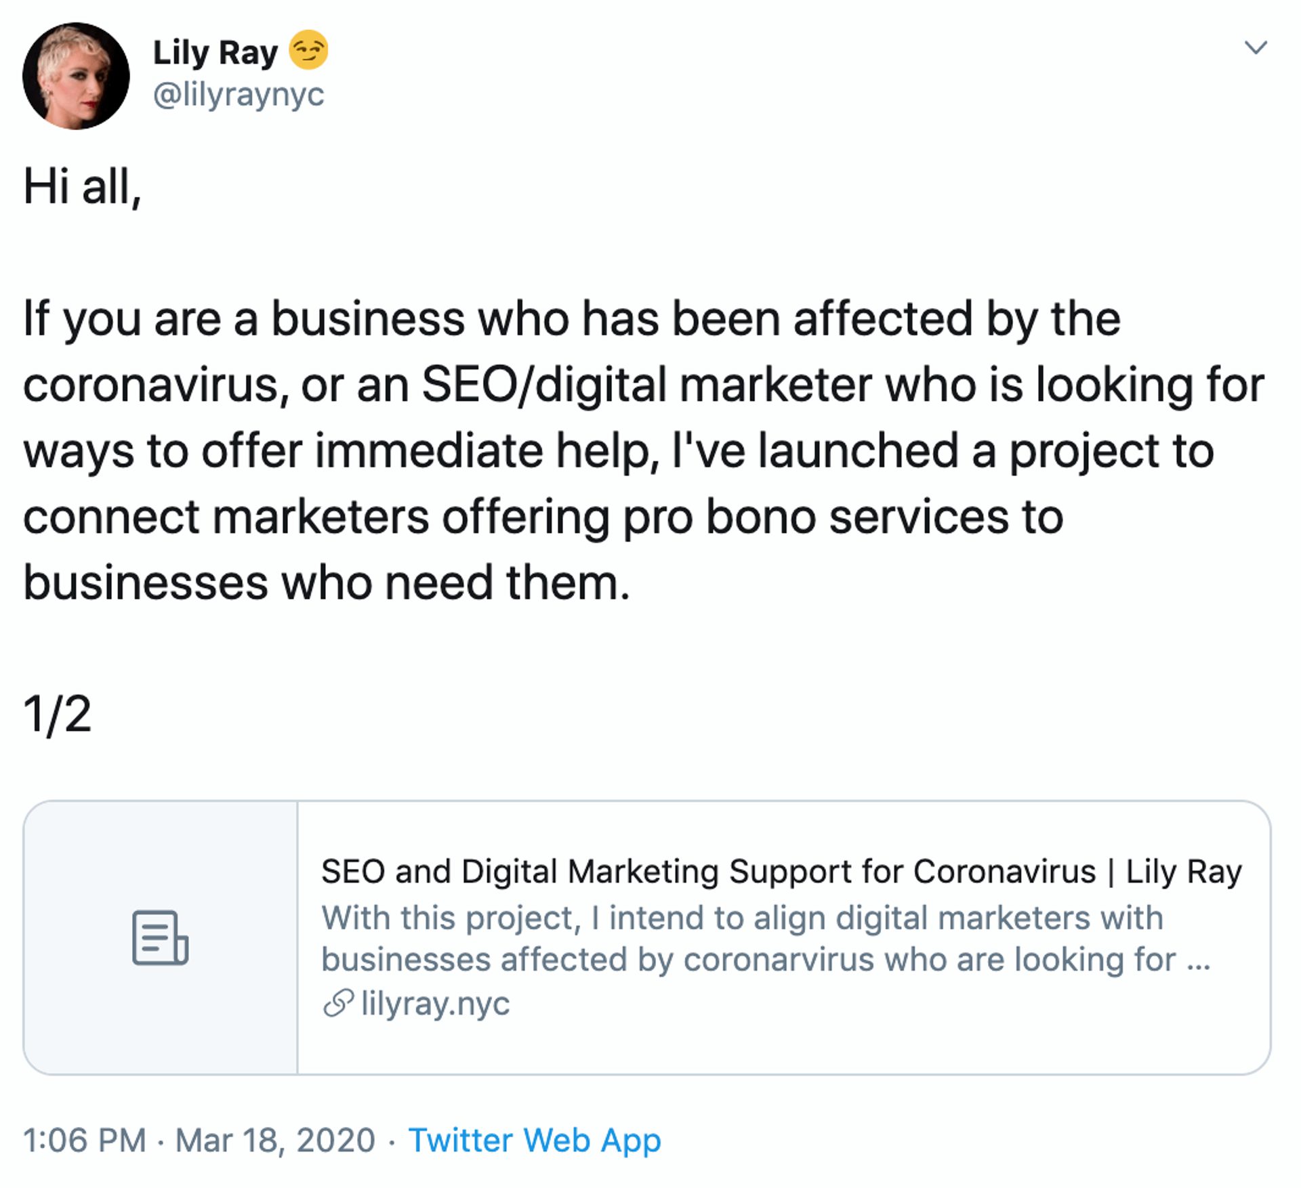This screenshot has width=1301, height=1188.
Task: Open the lilyray.nyc domain link
Action: point(435,1003)
